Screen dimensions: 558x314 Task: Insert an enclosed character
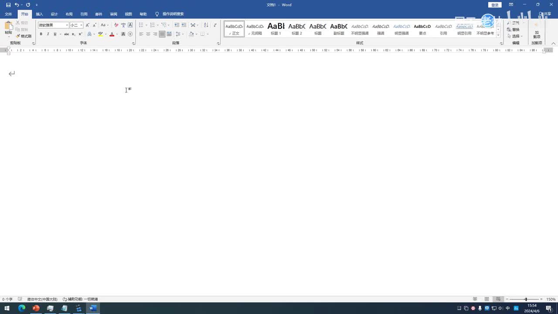pyautogui.click(x=130, y=34)
